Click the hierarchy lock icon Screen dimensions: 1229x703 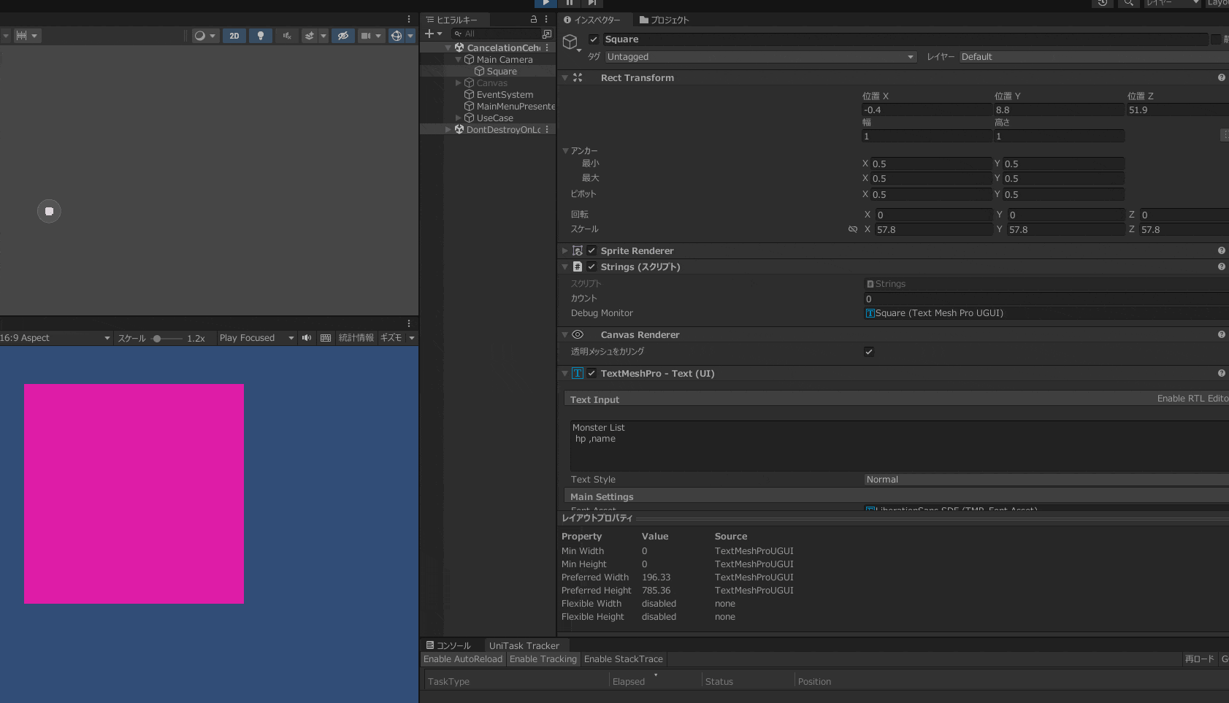pos(533,20)
